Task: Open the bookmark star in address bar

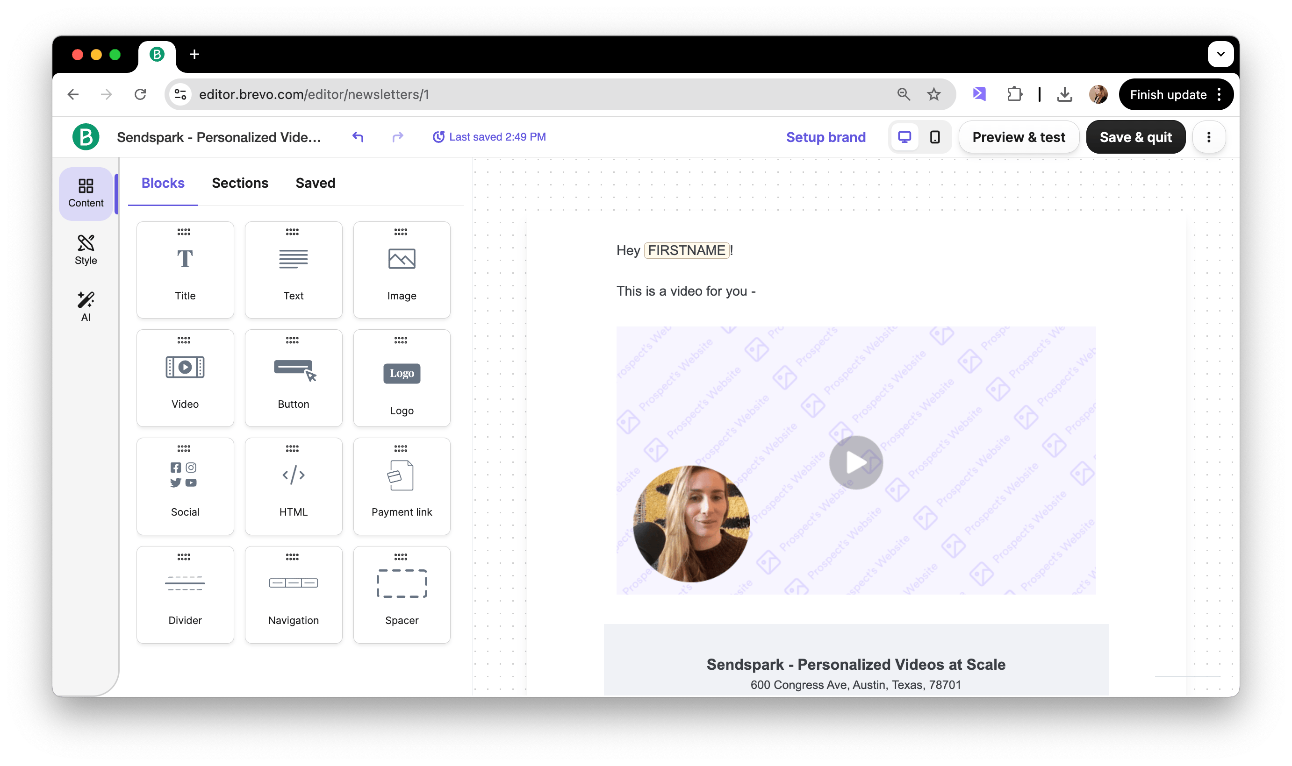Action: point(933,94)
